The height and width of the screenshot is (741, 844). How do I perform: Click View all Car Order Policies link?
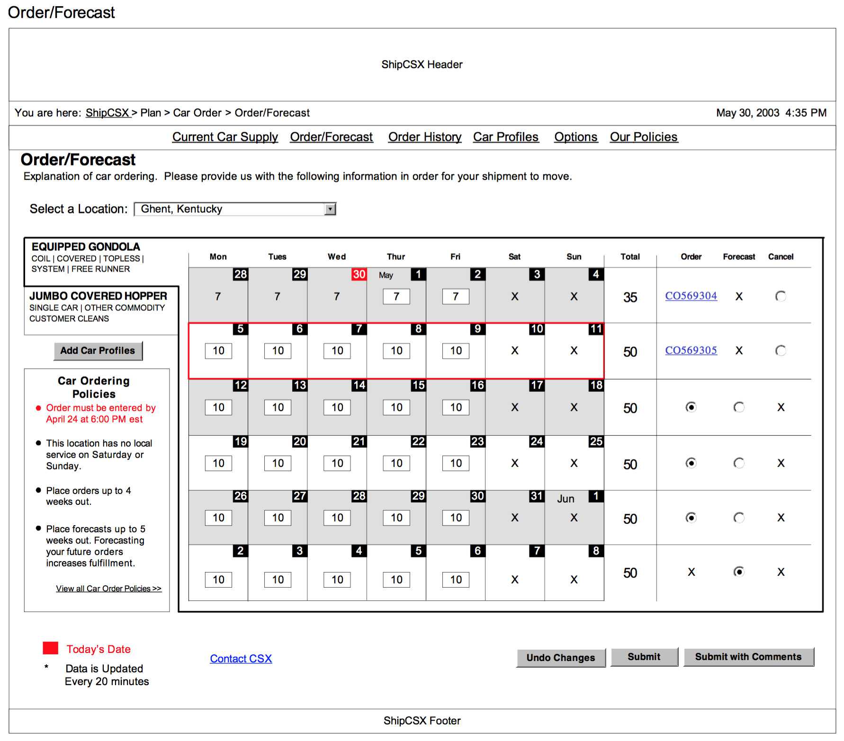click(x=109, y=589)
